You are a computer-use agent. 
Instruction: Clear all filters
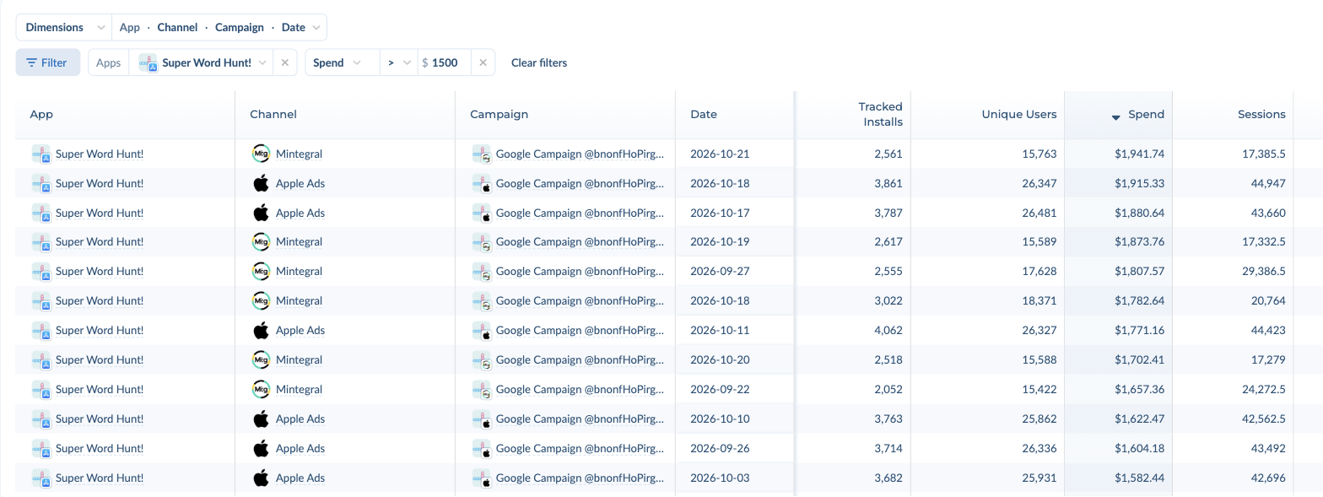tap(539, 62)
